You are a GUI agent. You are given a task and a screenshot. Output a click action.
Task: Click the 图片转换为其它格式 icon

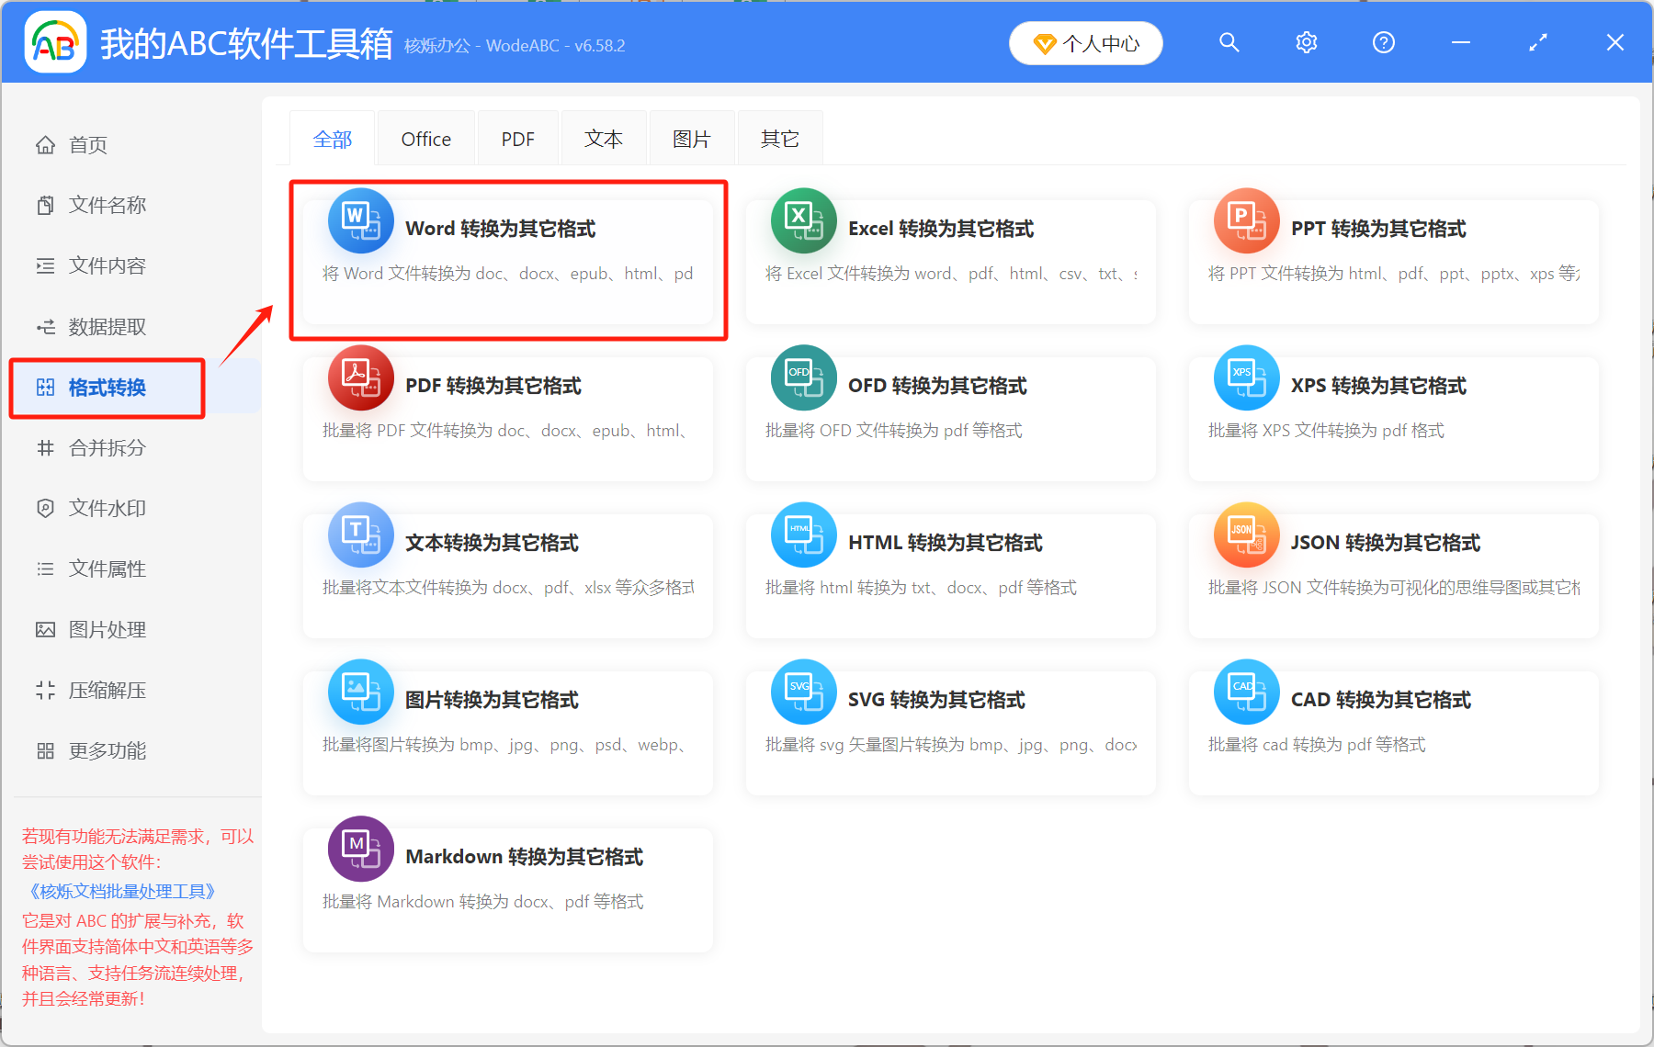pos(360,692)
